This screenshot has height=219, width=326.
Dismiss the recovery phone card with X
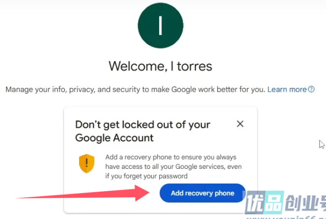coord(240,124)
